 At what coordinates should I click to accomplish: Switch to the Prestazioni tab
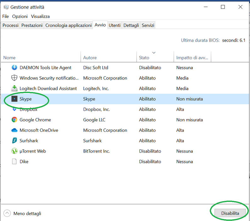[32, 25]
